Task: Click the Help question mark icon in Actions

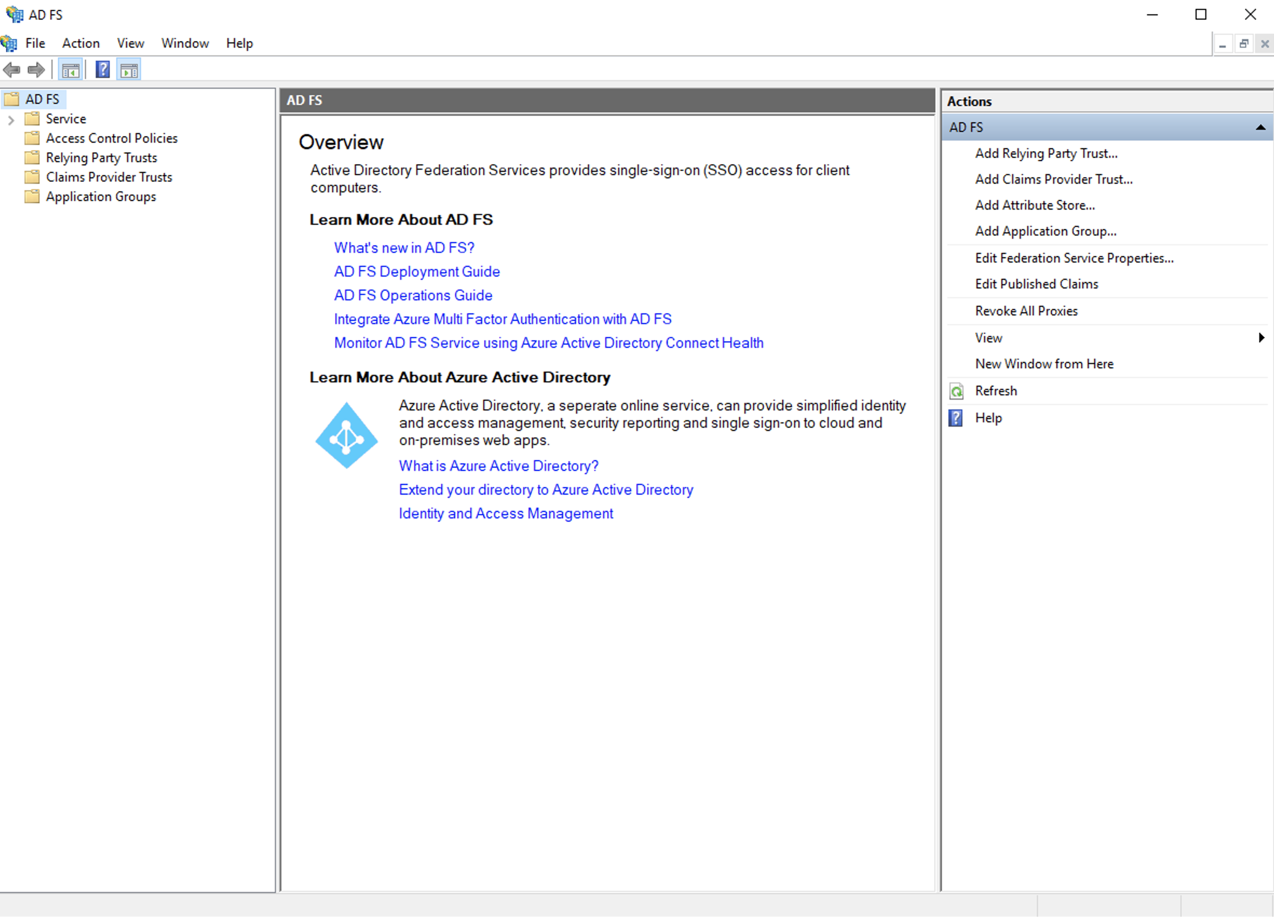Action: click(x=955, y=418)
